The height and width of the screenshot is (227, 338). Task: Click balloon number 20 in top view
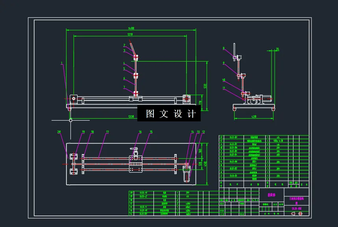click(59, 132)
